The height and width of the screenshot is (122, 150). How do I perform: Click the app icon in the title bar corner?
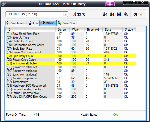(3, 4)
